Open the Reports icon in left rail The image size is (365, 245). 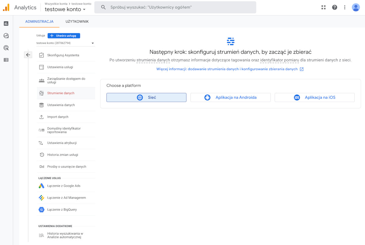[x=6, y=23]
